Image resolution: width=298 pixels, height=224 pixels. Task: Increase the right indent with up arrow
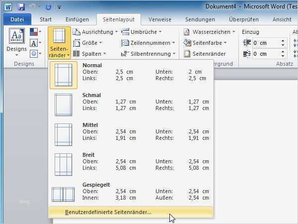pyautogui.click(x=283, y=52)
